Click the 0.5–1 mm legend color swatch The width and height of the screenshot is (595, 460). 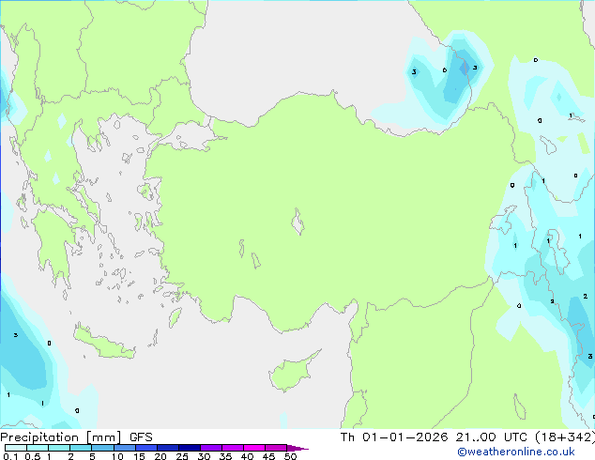[38, 448]
